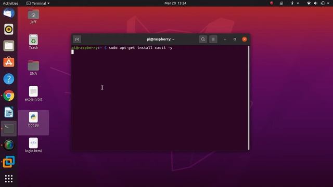The height and width of the screenshot is (187, 333).
Task: Select explain.txt file on desktop
Action: tap(33, 94)
